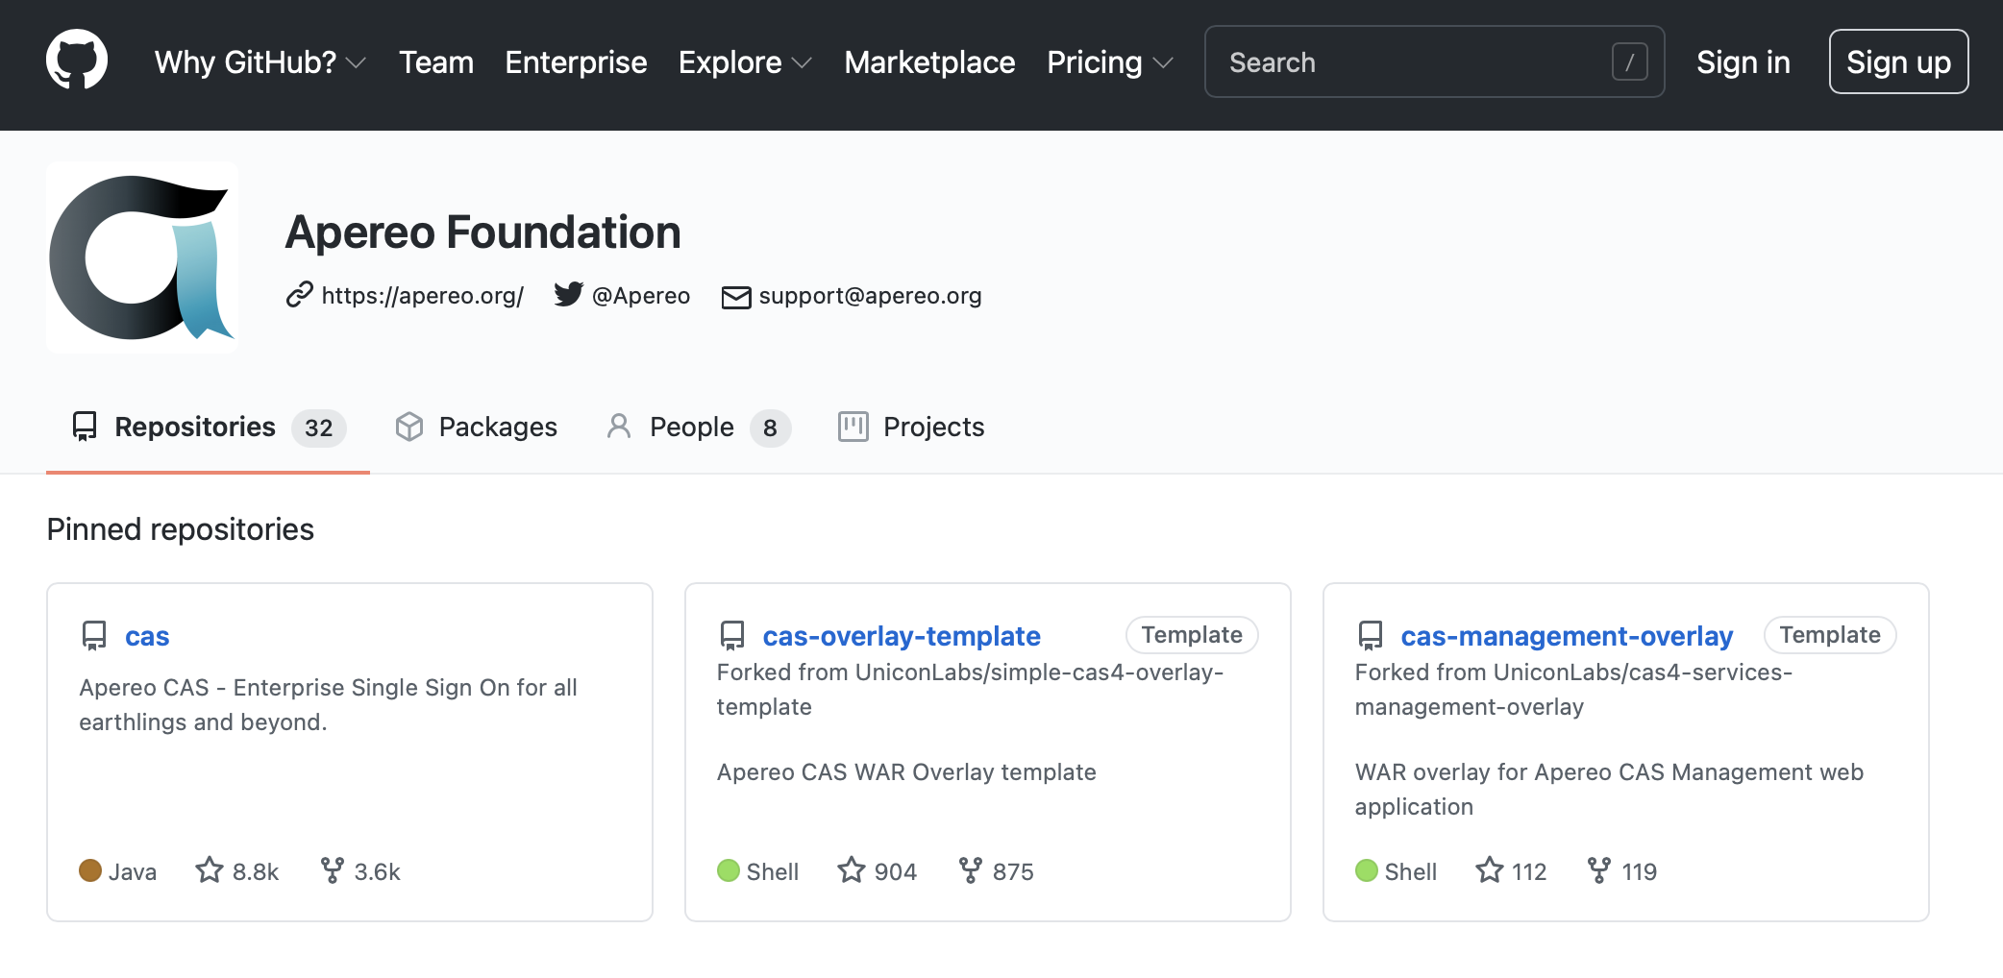The height and width of the screenshot is (978, 2003).
Task: Click the star icon on cas card
Action: click(x=210, y=870)
